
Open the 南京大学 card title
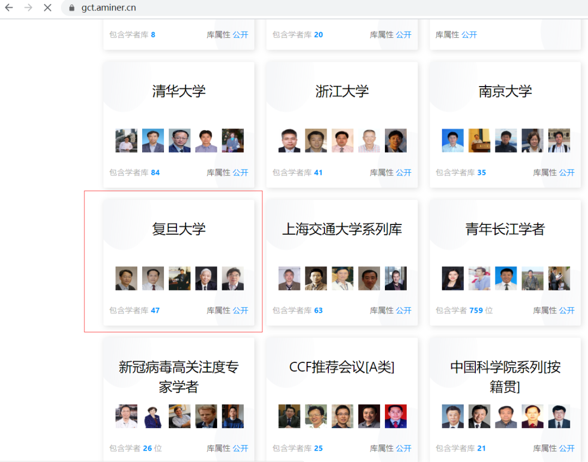[505, 91]
